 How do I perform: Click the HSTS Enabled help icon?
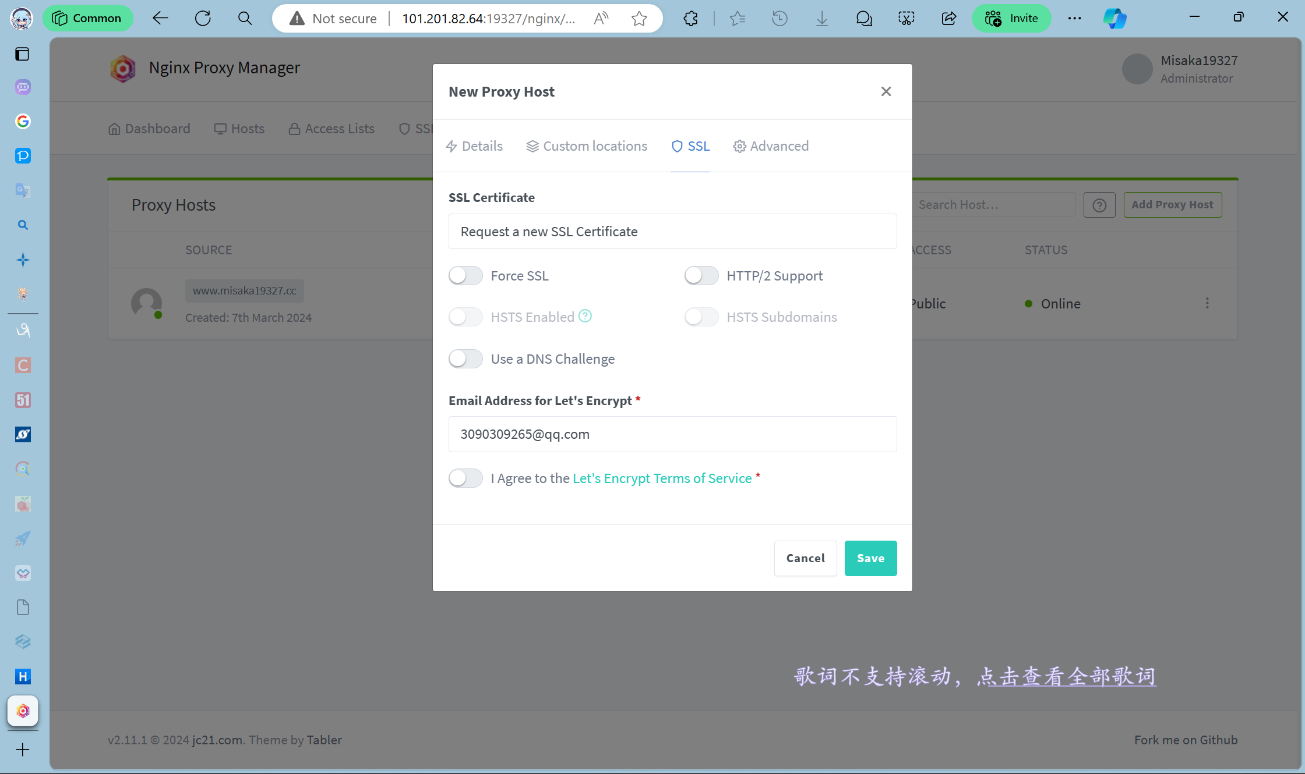[x=585, y=316]
